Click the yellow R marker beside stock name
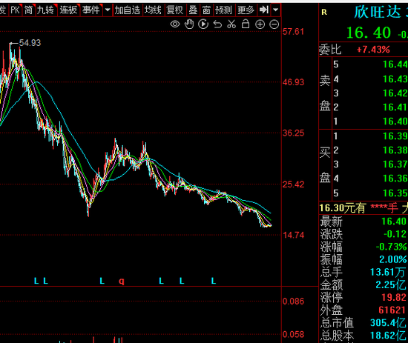Viewport: 408px width, 343px height. click(x=324, y=12)
